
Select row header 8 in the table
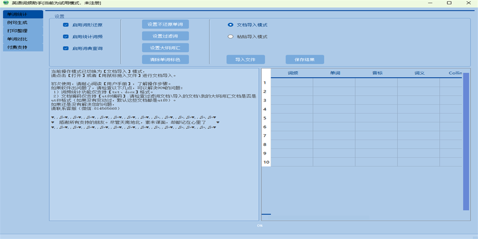266,144
